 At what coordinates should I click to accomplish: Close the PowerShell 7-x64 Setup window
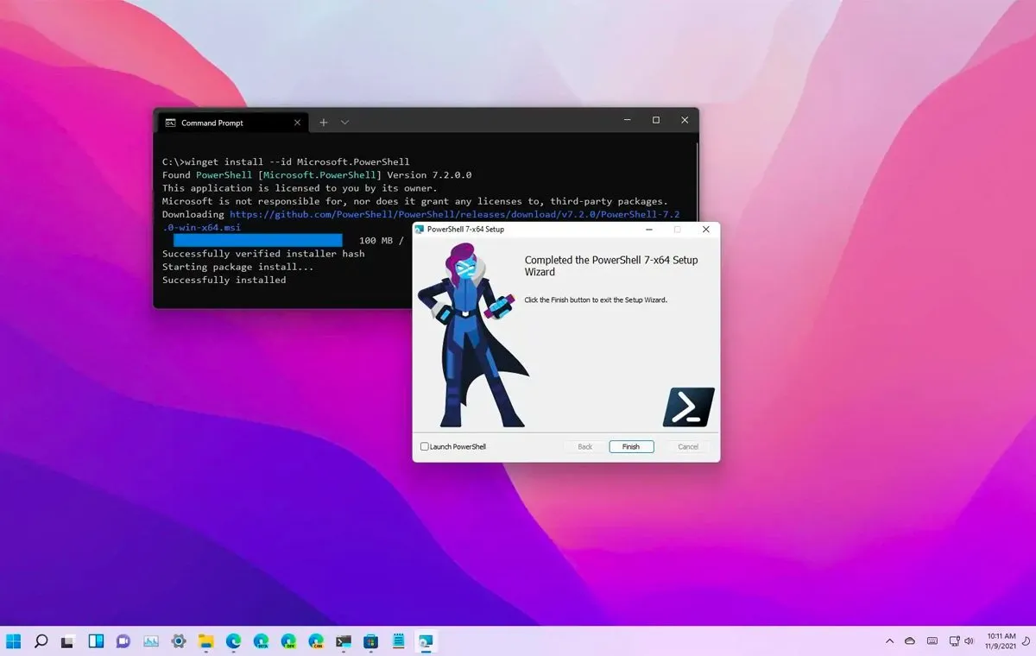(x=705, y=230)
